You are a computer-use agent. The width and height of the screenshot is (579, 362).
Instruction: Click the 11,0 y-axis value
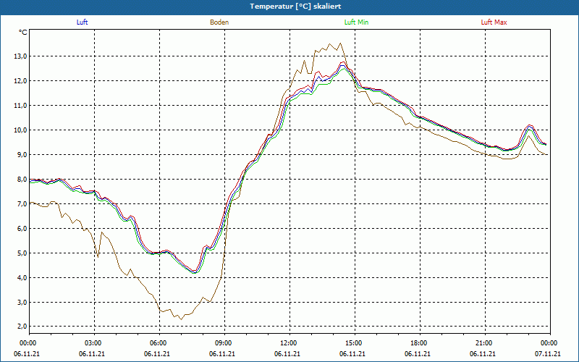click(20, 105)
